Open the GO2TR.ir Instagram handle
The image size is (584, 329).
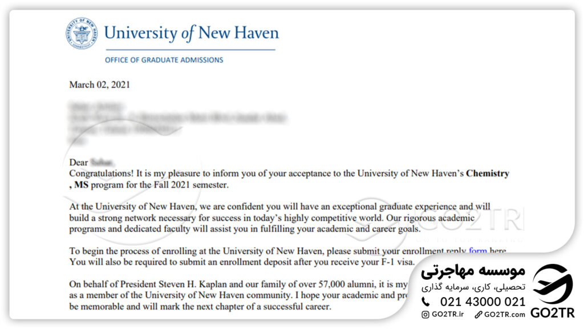click(448, 315)
